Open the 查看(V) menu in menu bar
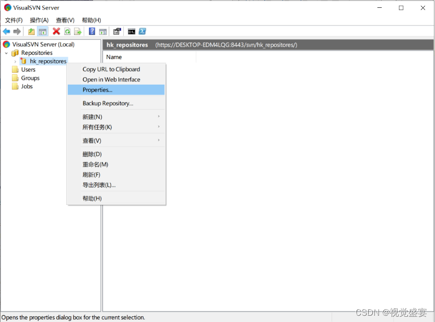 [x=65, y=20]
